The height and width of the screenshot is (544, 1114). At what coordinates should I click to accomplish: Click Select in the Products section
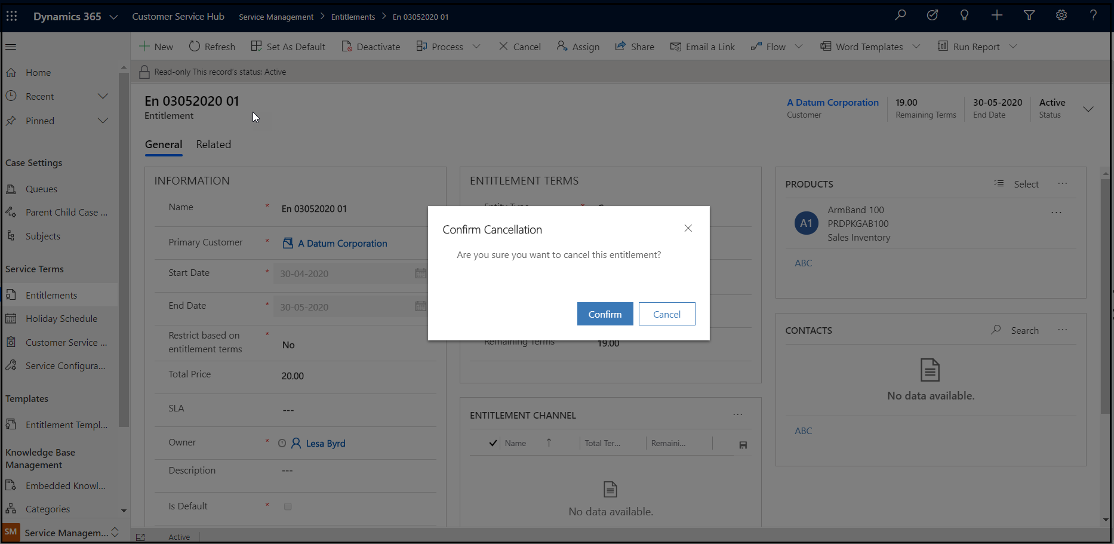point(1016,184)
